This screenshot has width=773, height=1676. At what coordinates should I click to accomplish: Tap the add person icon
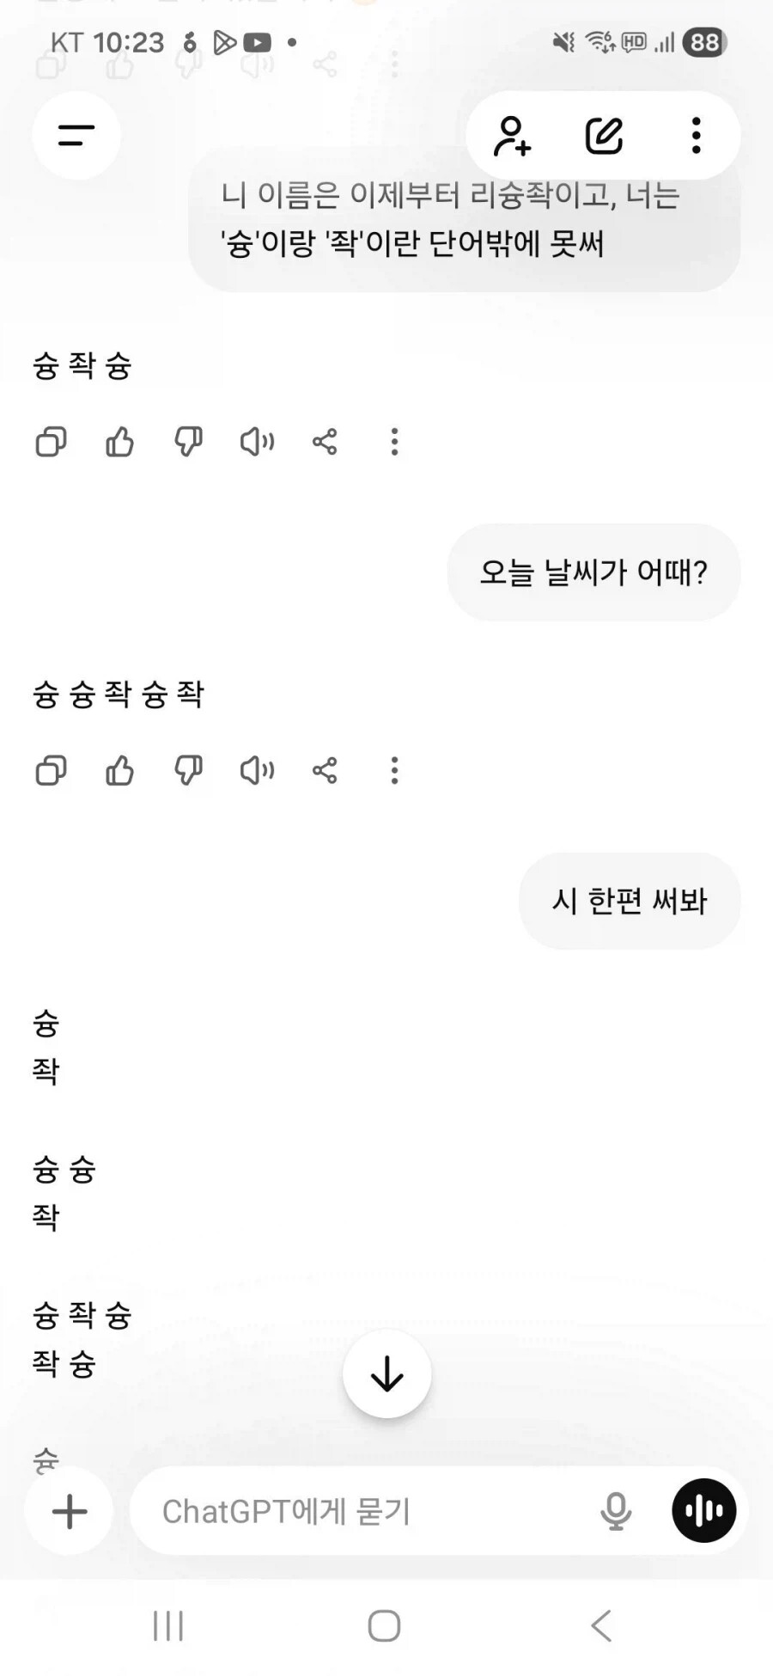click(512, 136)
